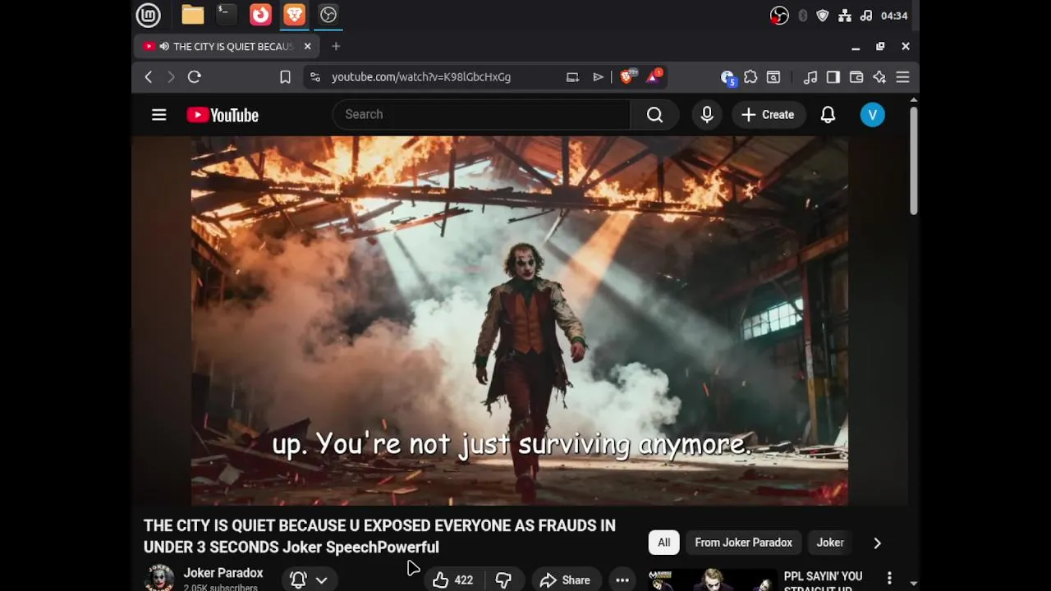1051x591 pixels.
Task: Go to YouTube home via logo
Action: click(x=223, y=115)
